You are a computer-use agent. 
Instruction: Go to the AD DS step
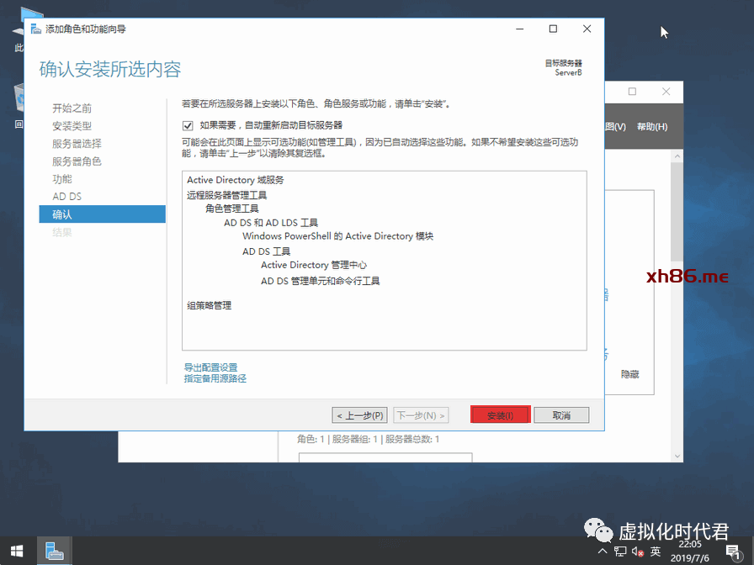tap(66, 197)
